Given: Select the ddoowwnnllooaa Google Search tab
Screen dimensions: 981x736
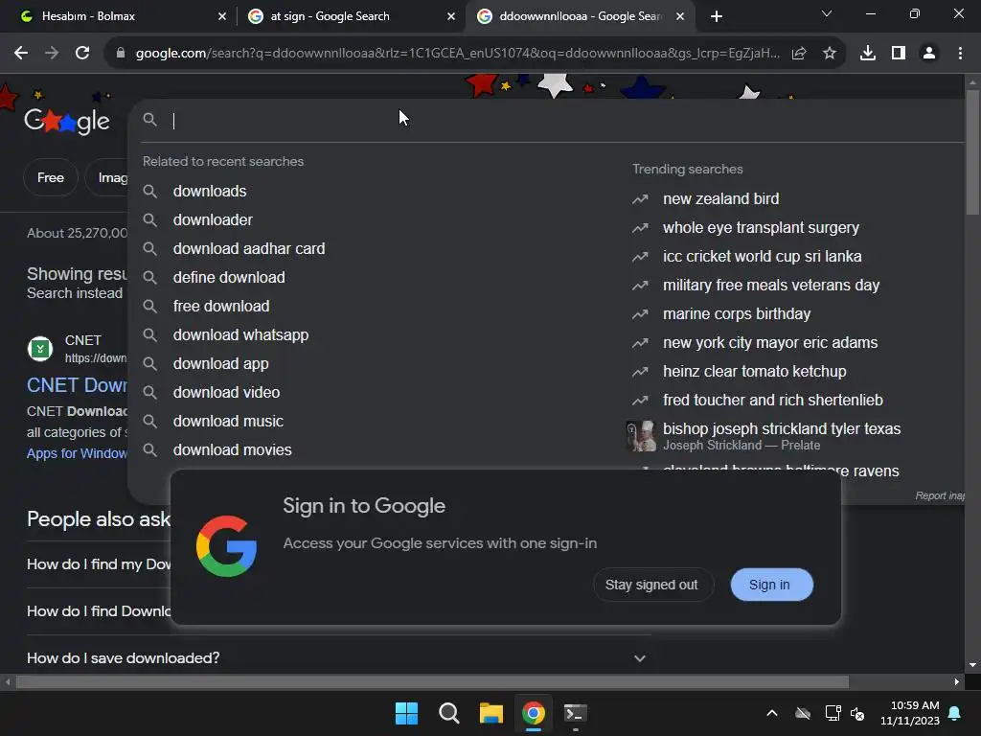Looking at the screenshot, I should point(579,16).
